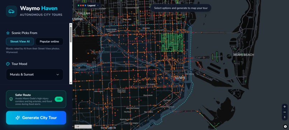Click the red dot in the Legend

81,5
